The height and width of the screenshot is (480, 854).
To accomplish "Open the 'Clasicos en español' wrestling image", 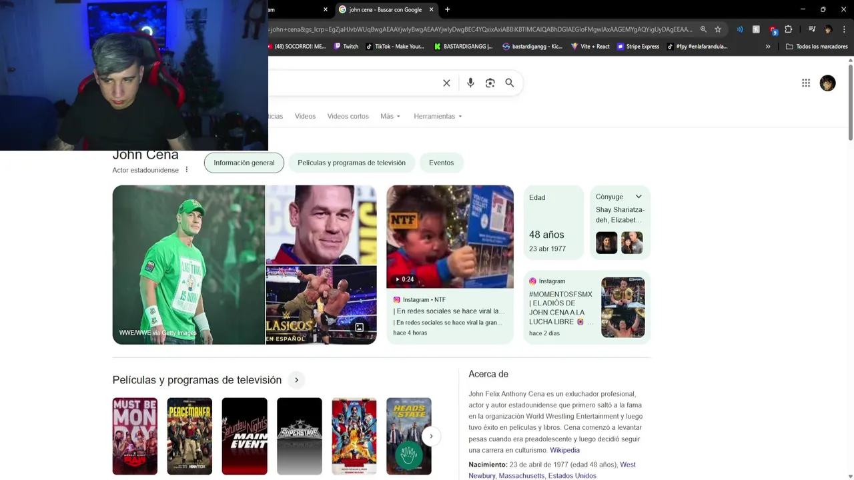I will pyautogui.click(x=321, y=305).
